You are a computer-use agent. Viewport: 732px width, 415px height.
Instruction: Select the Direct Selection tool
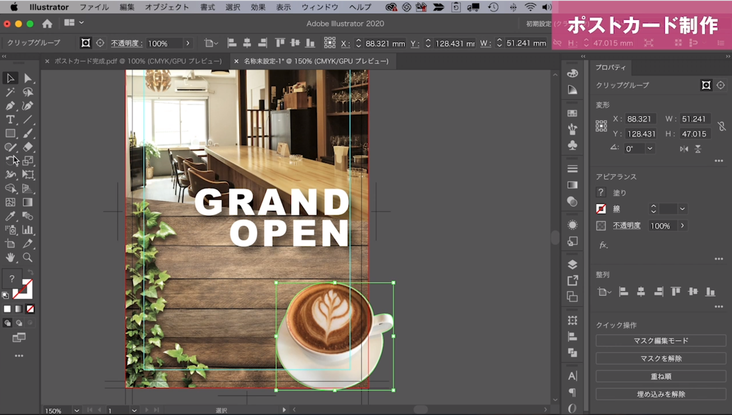pyautogui.click(x=28, y=78)
